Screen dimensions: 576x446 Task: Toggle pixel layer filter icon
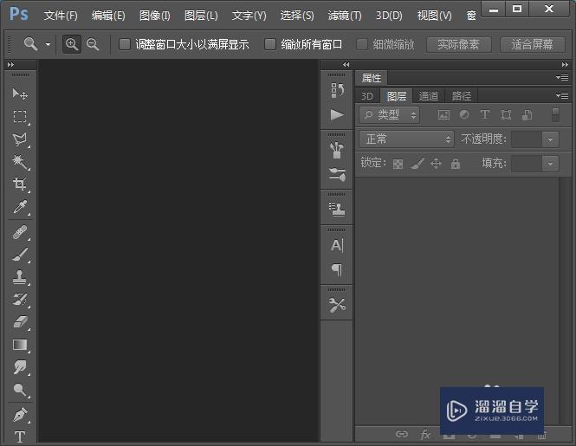[x=443, y=115]
